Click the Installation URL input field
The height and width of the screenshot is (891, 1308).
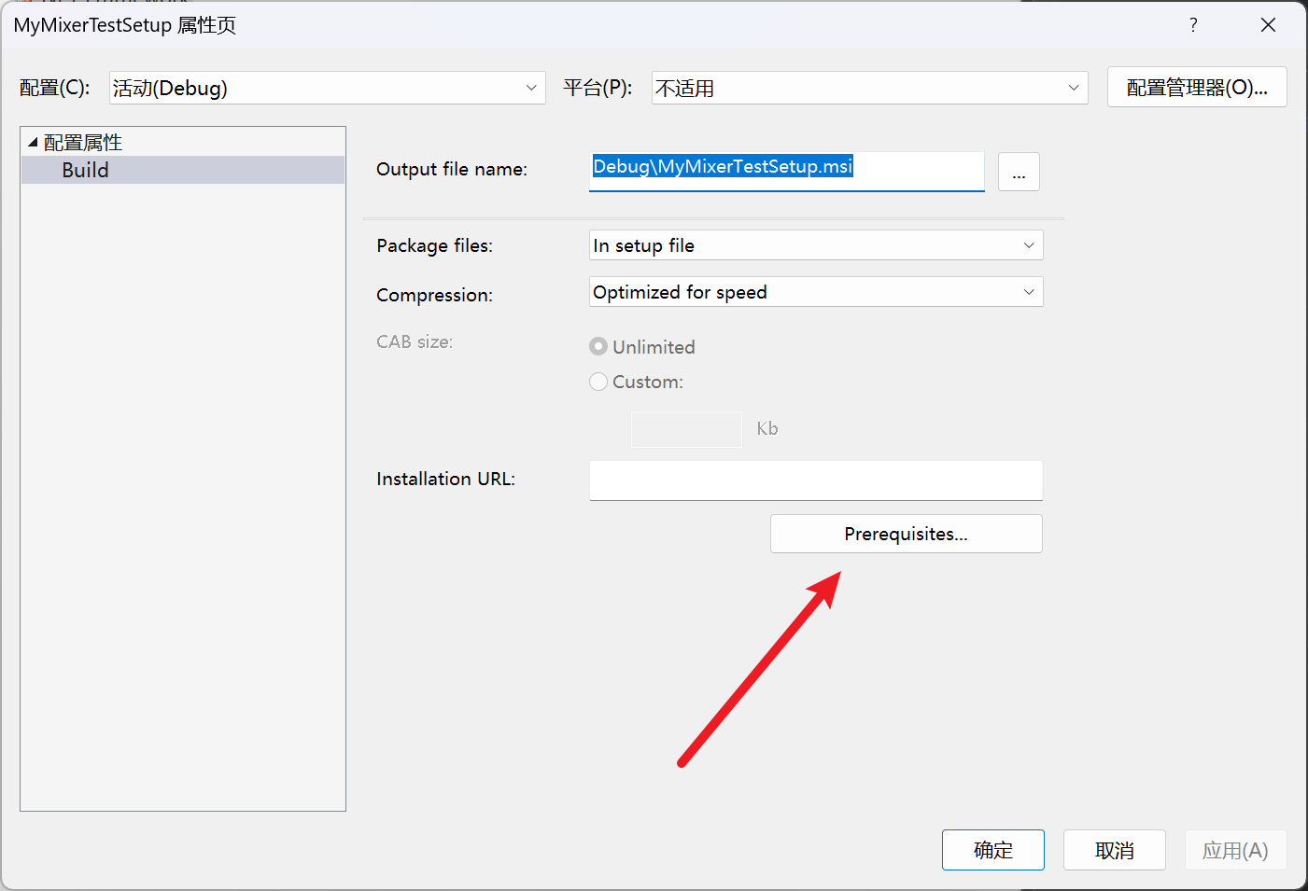816,480
